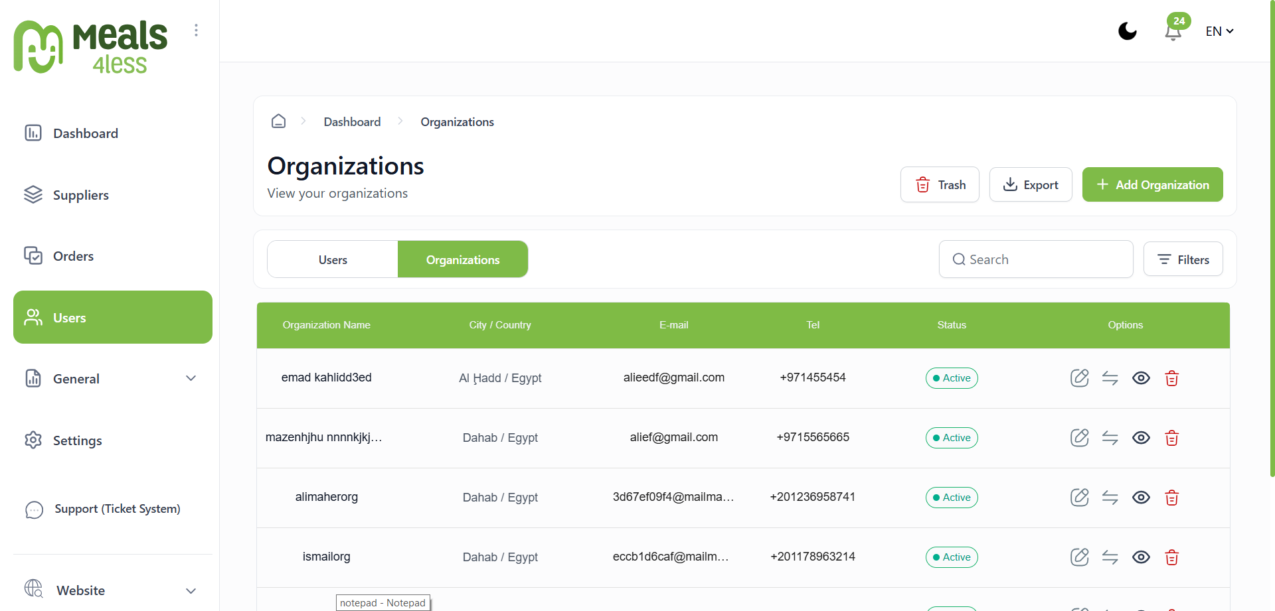
Task: Edit the alimaherorg organization
Action: 1080,498
